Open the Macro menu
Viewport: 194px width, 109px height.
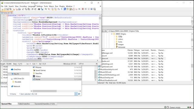[x=51, y=6]
